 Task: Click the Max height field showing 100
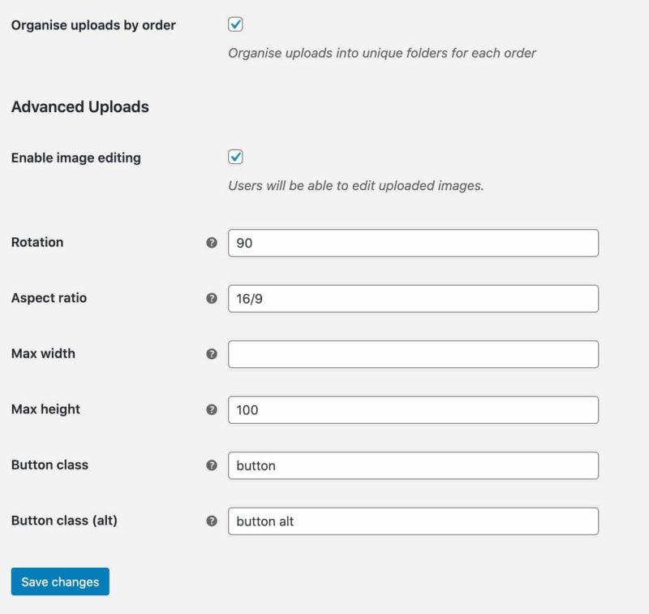coord(414,410)
